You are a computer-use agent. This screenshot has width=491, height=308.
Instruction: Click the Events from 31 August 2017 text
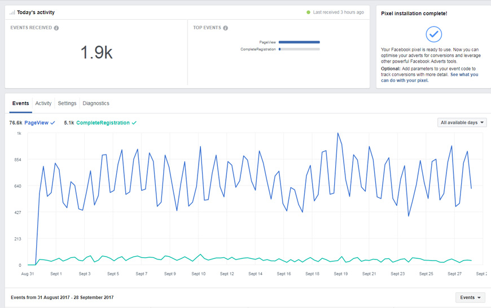pyautogui.click(x=62, y=297)
